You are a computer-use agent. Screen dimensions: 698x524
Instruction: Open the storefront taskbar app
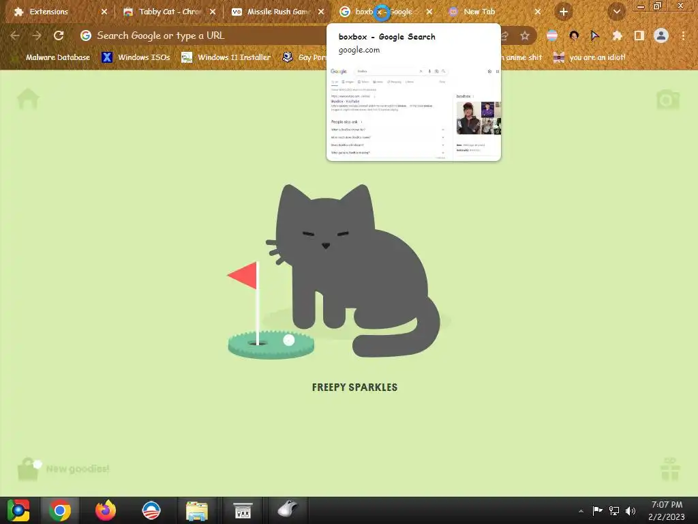pos(243,510)
